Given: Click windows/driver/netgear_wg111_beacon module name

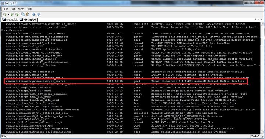Looking at the screenshot, I should tap(34, 106).
